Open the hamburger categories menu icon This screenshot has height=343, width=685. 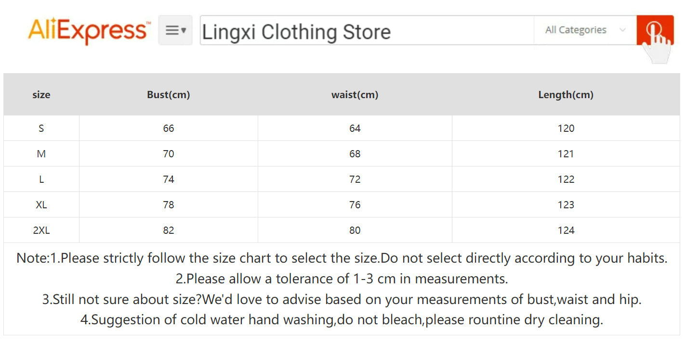click(x=175, y=30)
